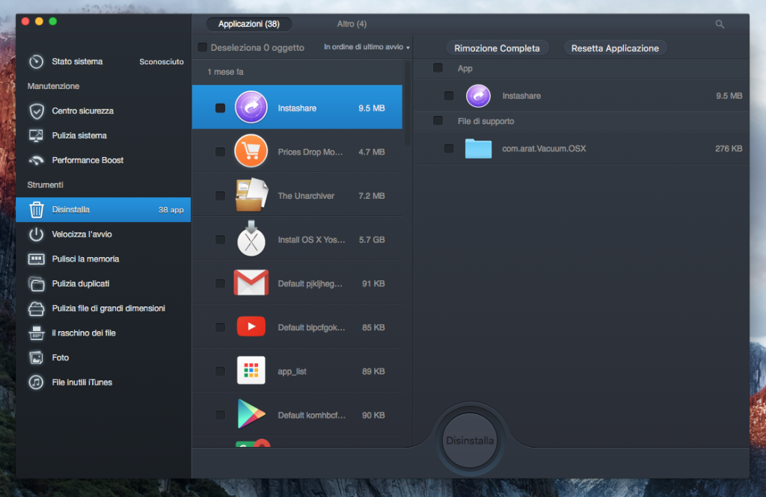The width and height of the screenshot is (766, 497).
Task: Click the app list vertical scrollbar
Action: pyautogui.click(x=408, y=103)
